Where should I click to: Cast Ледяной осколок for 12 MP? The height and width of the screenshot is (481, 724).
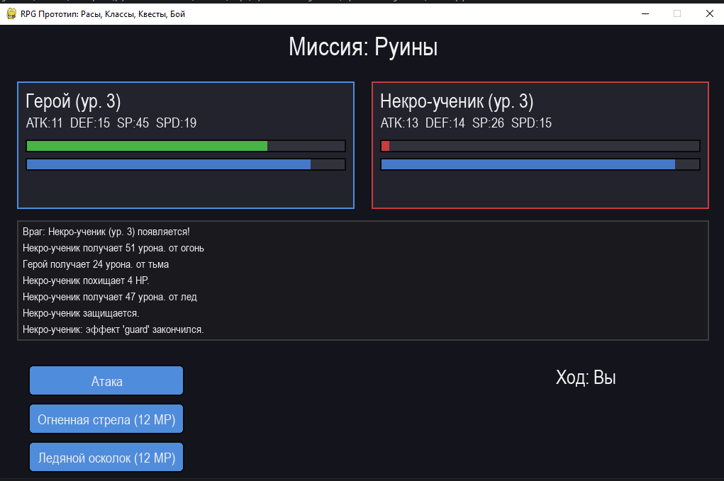click(106, 457)
